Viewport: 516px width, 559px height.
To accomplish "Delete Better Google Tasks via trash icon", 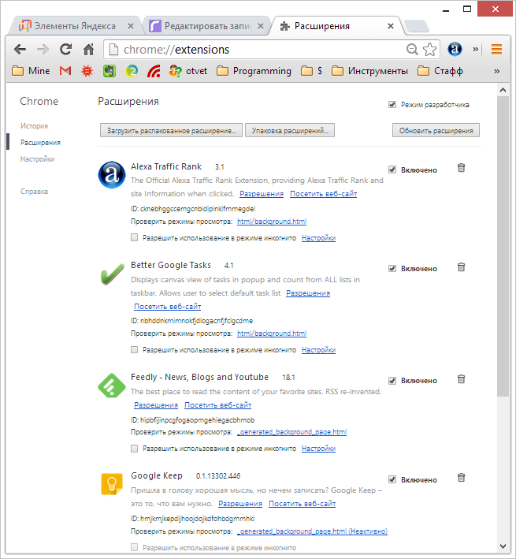I will 461,267.
